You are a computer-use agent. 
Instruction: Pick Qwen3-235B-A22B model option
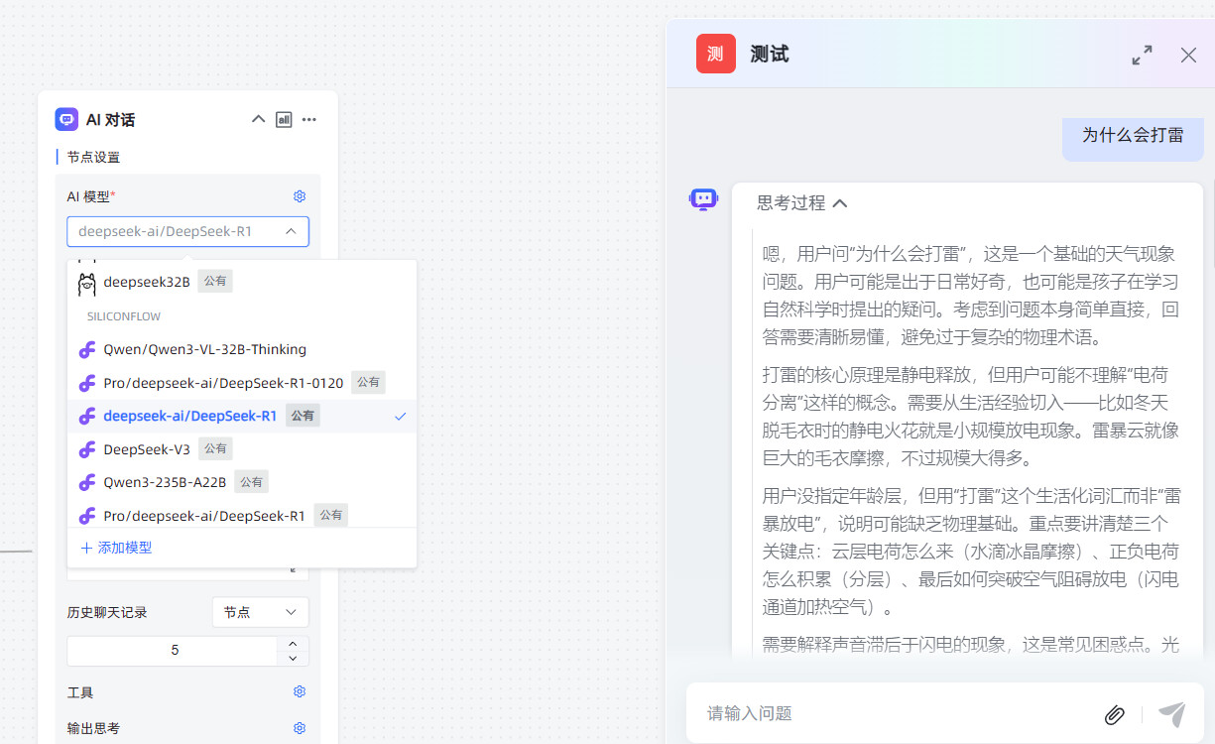tap(165, 482)
